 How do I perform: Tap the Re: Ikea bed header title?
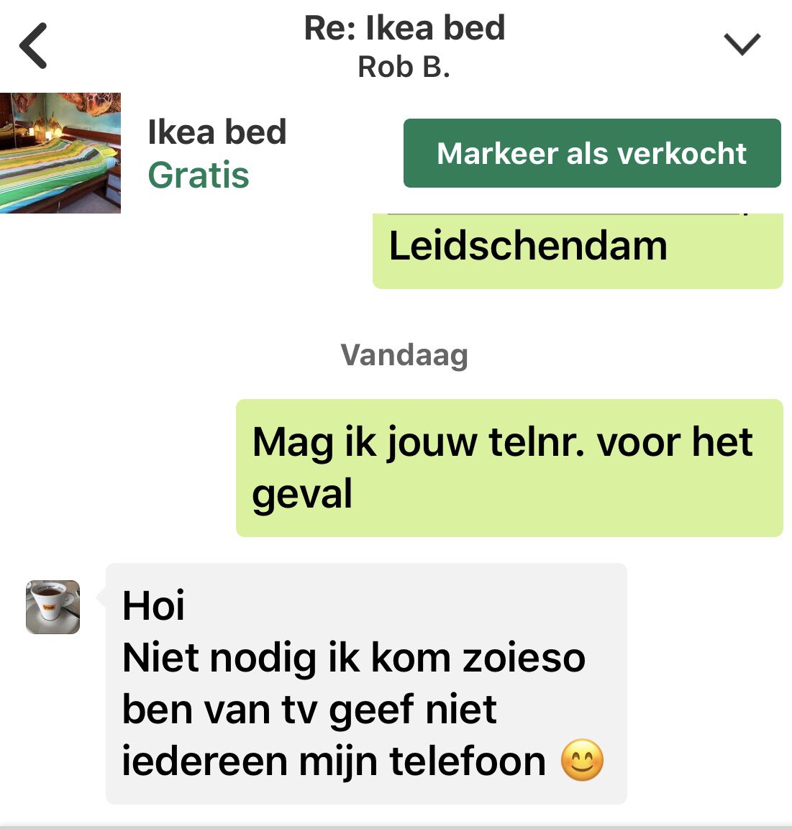405,28
